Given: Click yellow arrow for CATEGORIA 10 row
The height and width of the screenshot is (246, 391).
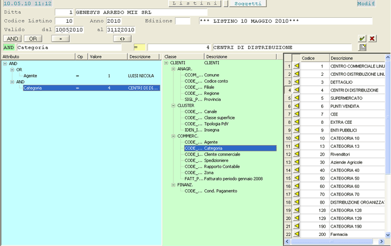Looking at the screenshot, I should point(297,138).
